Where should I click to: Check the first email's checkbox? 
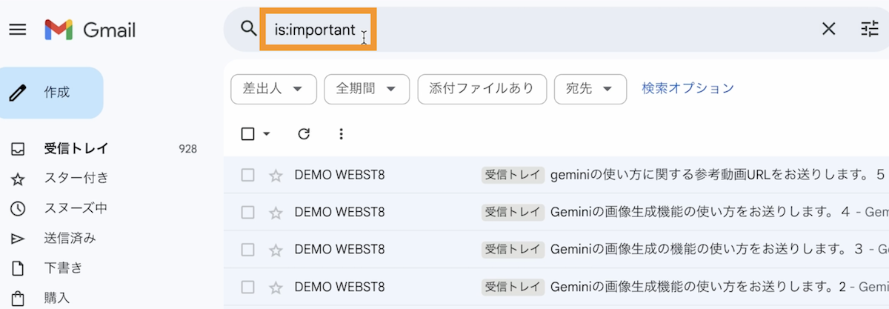click(248, 176)
